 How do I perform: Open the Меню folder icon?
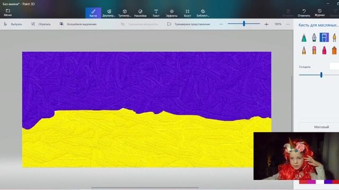tap(8, 13)
